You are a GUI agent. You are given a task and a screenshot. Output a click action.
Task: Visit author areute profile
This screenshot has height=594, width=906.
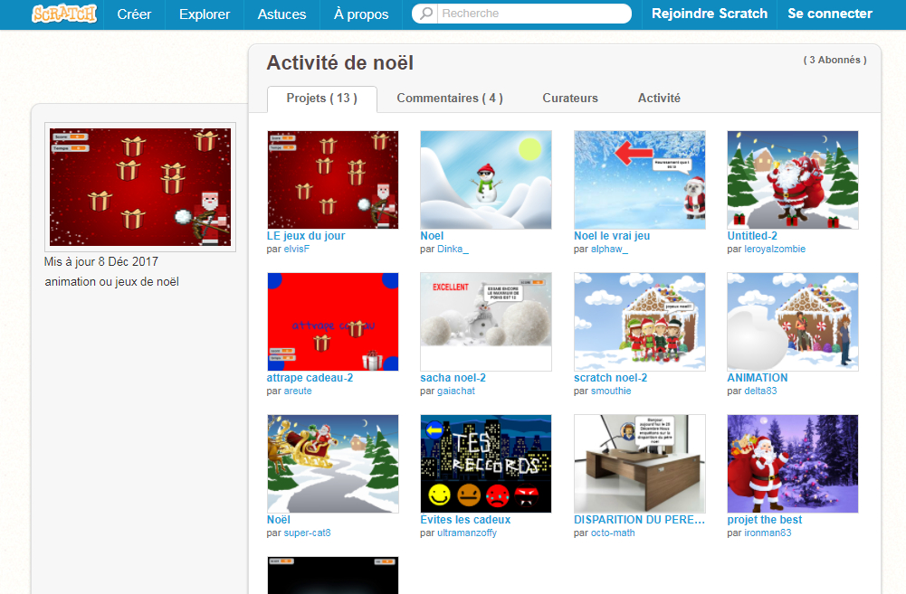click(x=298, y=391)
